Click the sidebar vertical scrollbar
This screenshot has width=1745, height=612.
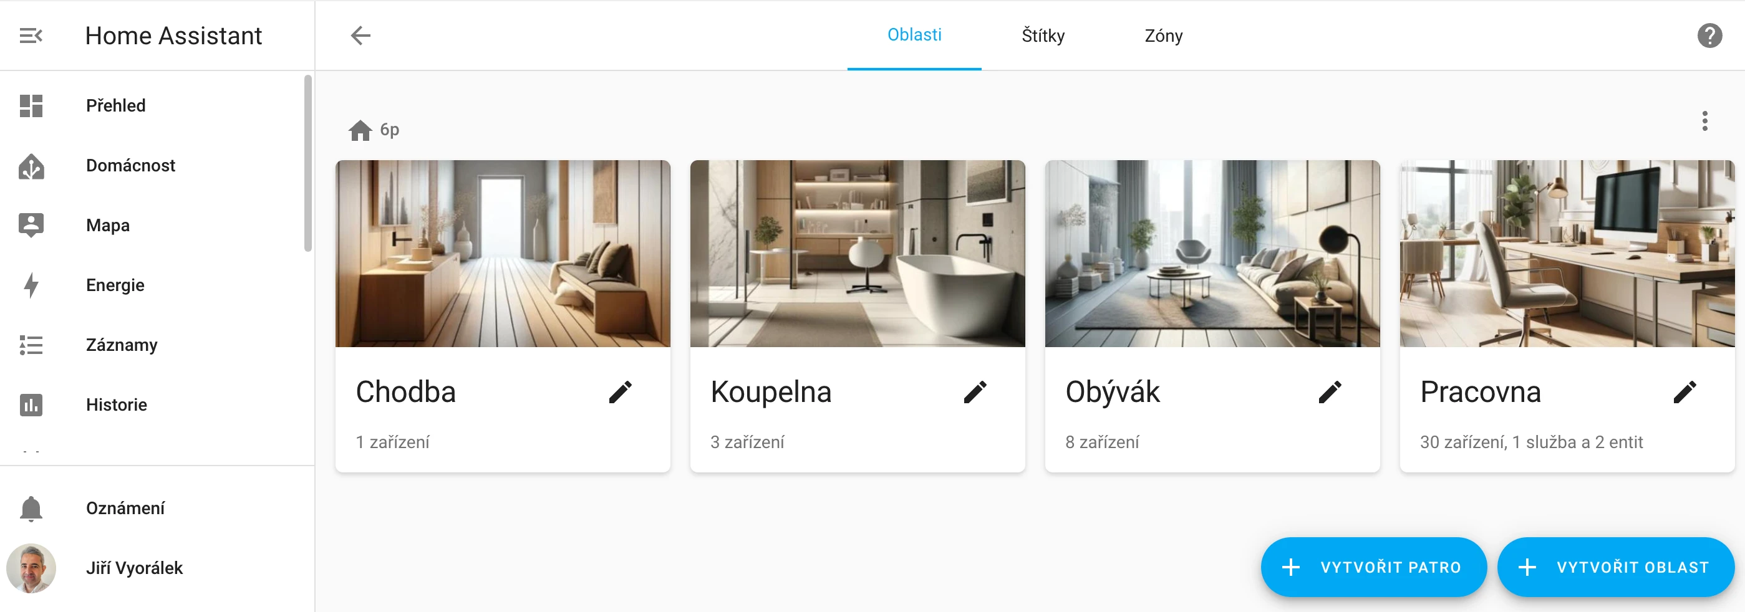(x=308, y=163)
